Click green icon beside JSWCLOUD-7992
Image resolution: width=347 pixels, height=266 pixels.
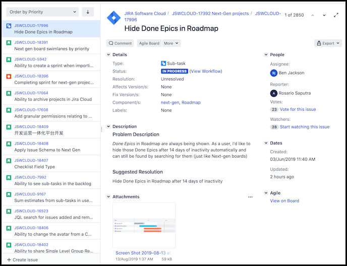[9, 177]
